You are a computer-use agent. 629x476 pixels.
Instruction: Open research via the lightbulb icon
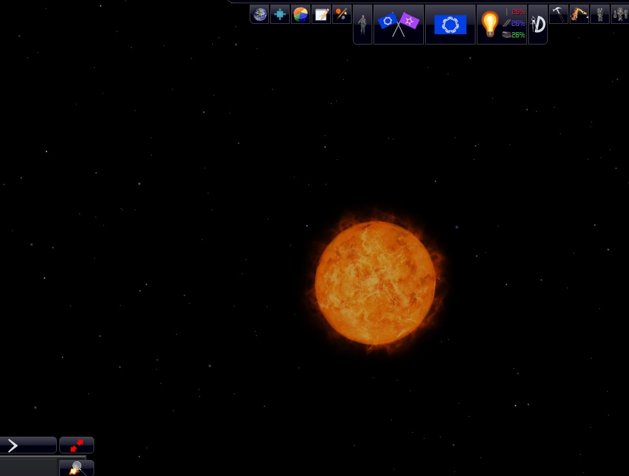point(490,23)
